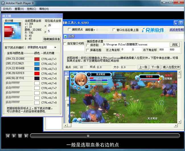Toggle the 指定窗口句柄 checkbox
This screenshot has width=185, height=151.
(x=65, y=44)
